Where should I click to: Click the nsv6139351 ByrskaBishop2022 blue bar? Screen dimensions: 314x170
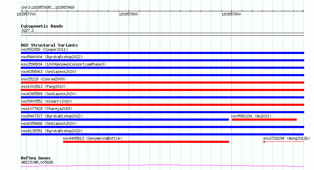pos(162,134)
